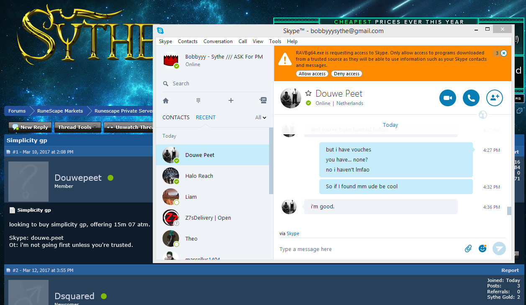Screen dimensions: 526x305
Task: Select Theo conversation
Action: (213, 238)
